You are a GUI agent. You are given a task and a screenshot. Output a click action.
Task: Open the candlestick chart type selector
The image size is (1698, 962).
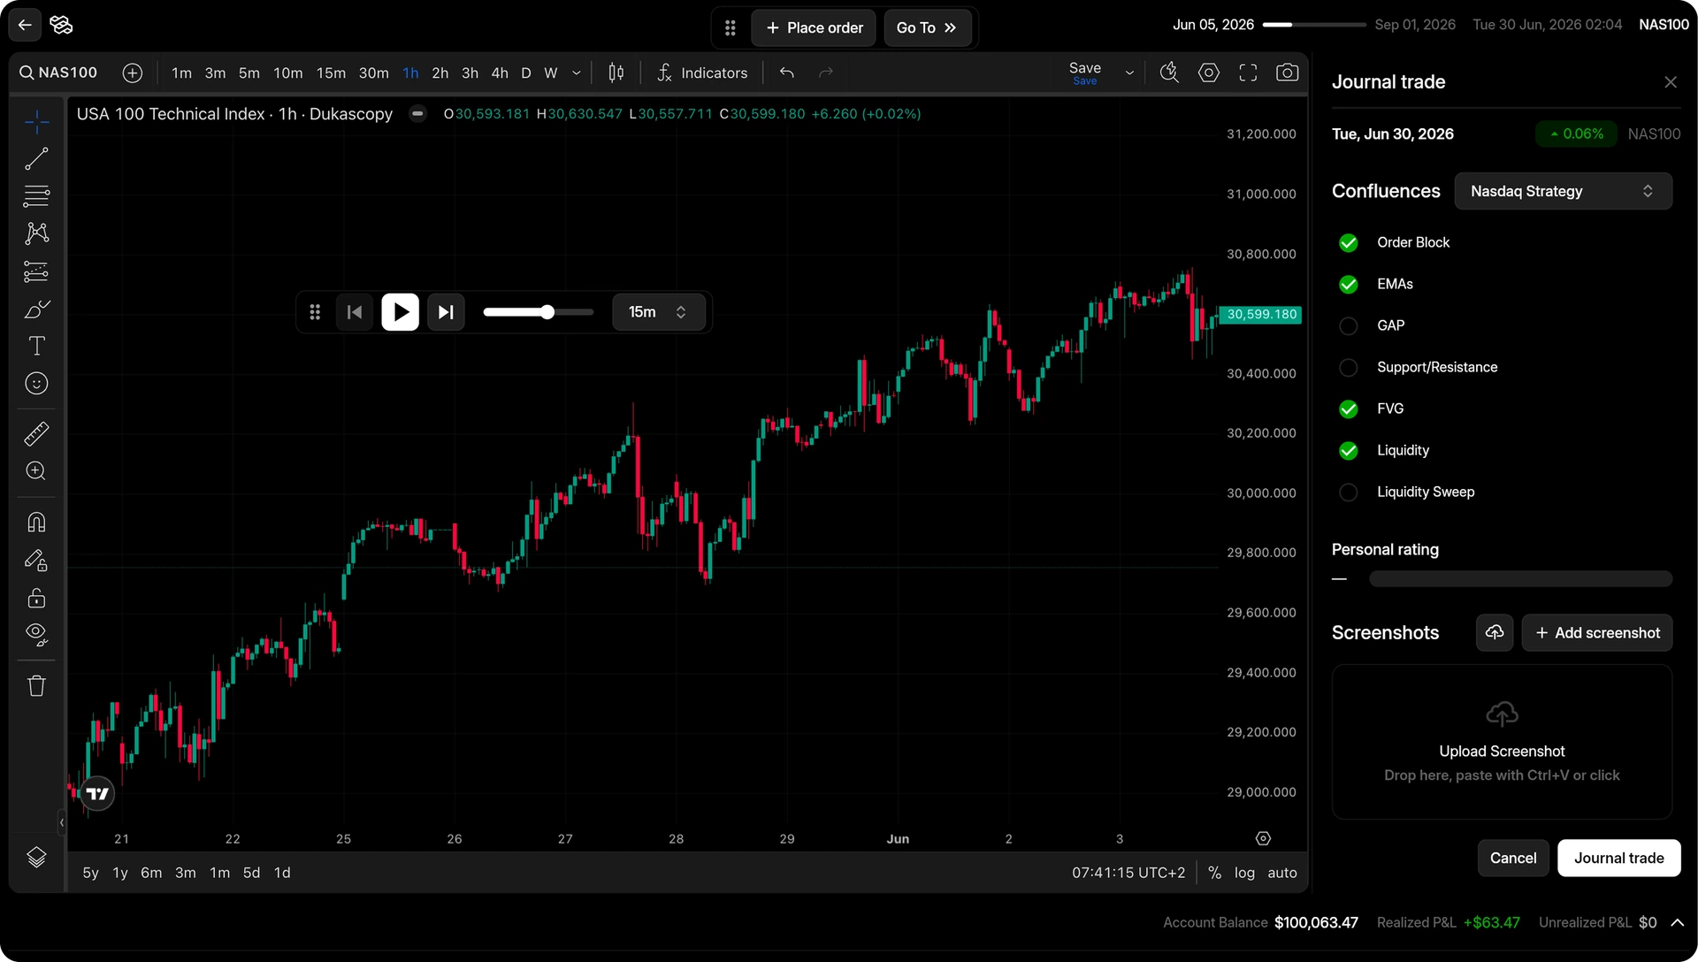pyautogui.click(x=616, y=73)
